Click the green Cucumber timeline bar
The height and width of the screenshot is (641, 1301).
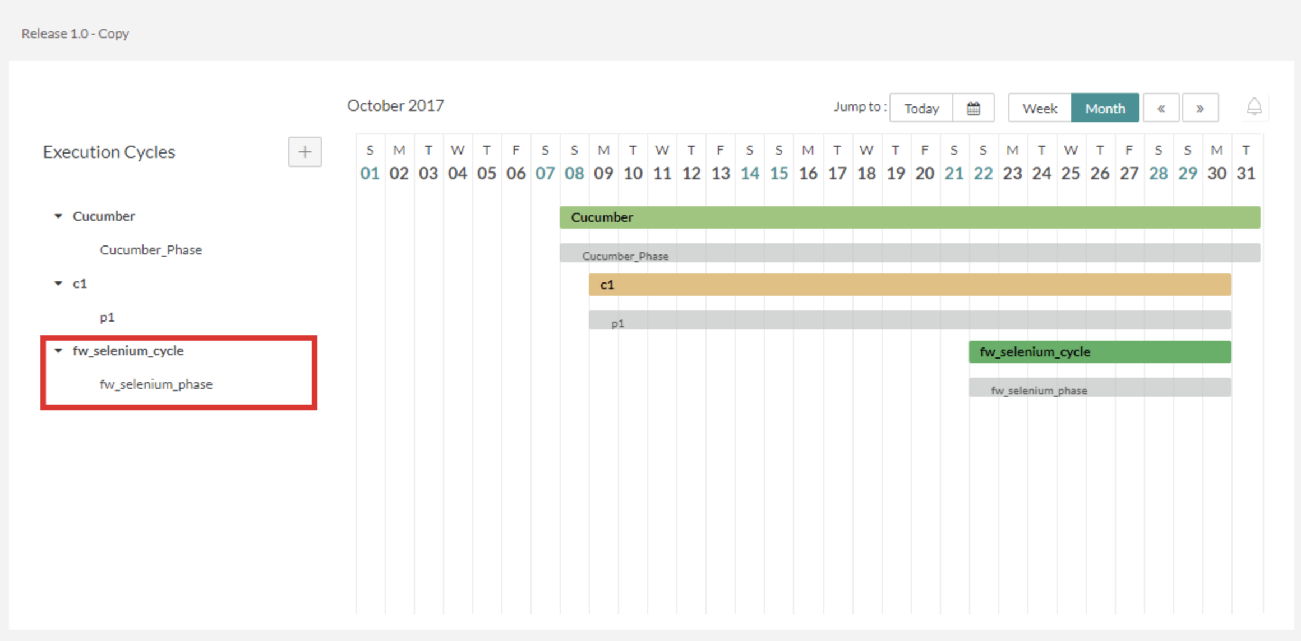pyautogui.click(x=909, y=217)
